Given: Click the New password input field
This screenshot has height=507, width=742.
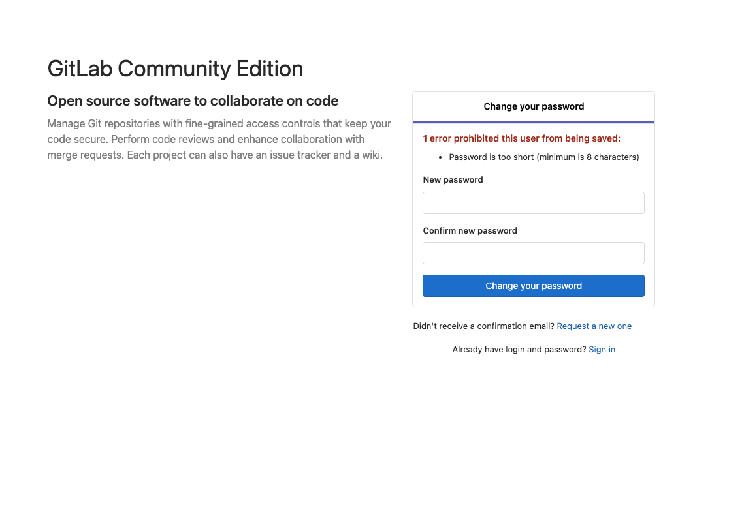Looking at the screenshot, I should click(533, 203).
